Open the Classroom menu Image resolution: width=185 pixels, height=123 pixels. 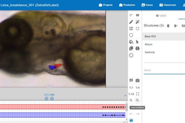pos(168,5)
